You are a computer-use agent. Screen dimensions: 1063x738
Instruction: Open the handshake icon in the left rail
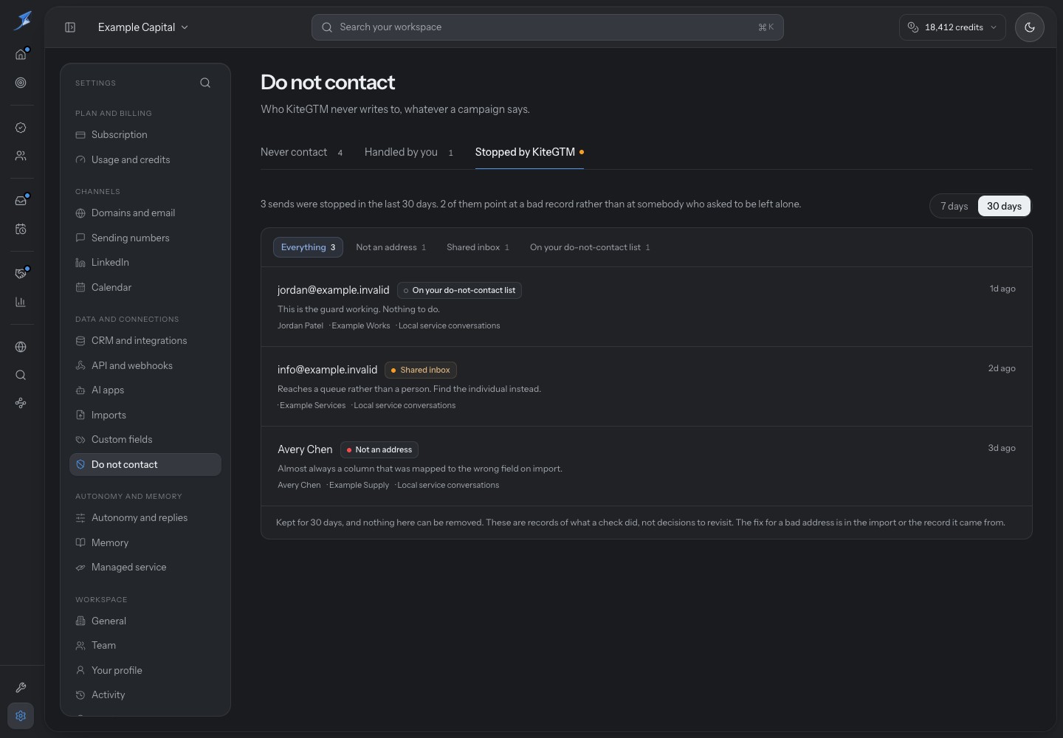click(21, 274)
